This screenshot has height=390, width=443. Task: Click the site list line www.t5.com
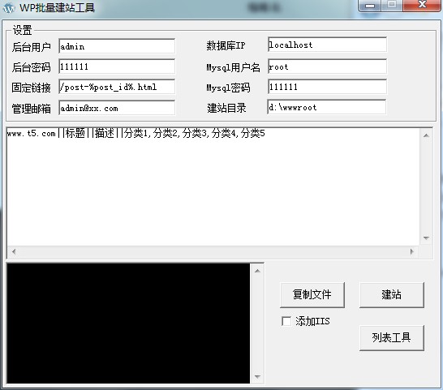pos(135,133)
